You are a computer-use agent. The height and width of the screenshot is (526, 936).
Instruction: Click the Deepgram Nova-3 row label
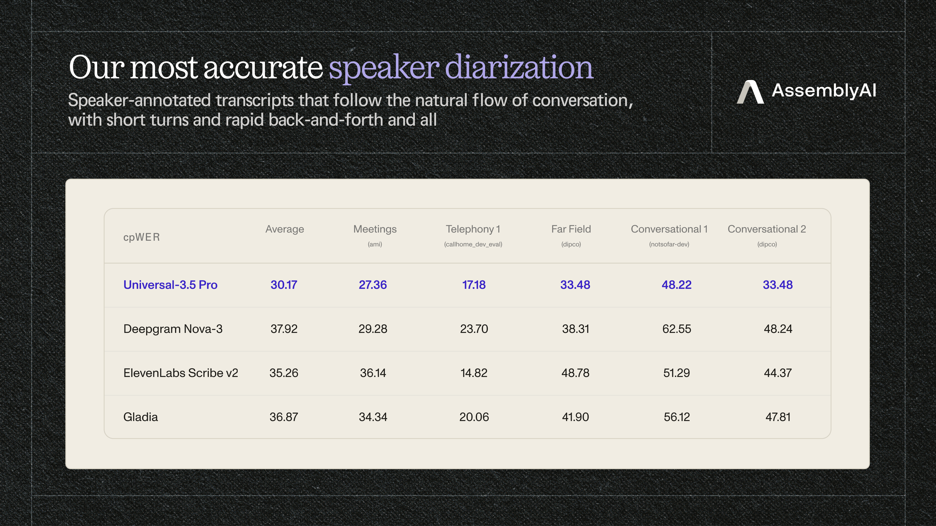click(x=173, y=329)
